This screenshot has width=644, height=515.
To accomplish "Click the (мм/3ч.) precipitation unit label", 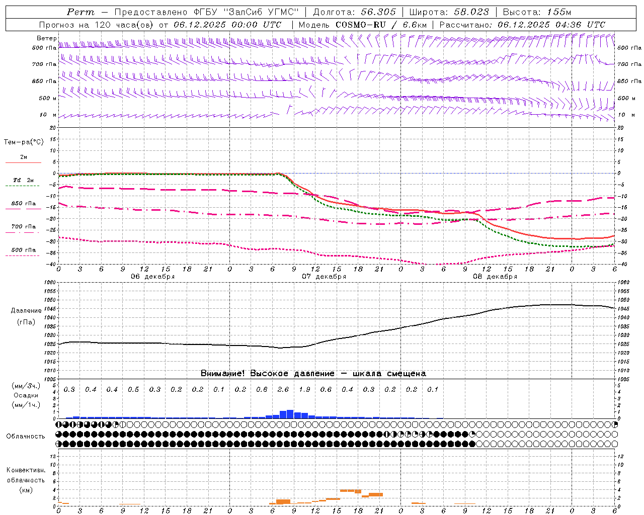I will pyautogui.click(x=26, y=386).
